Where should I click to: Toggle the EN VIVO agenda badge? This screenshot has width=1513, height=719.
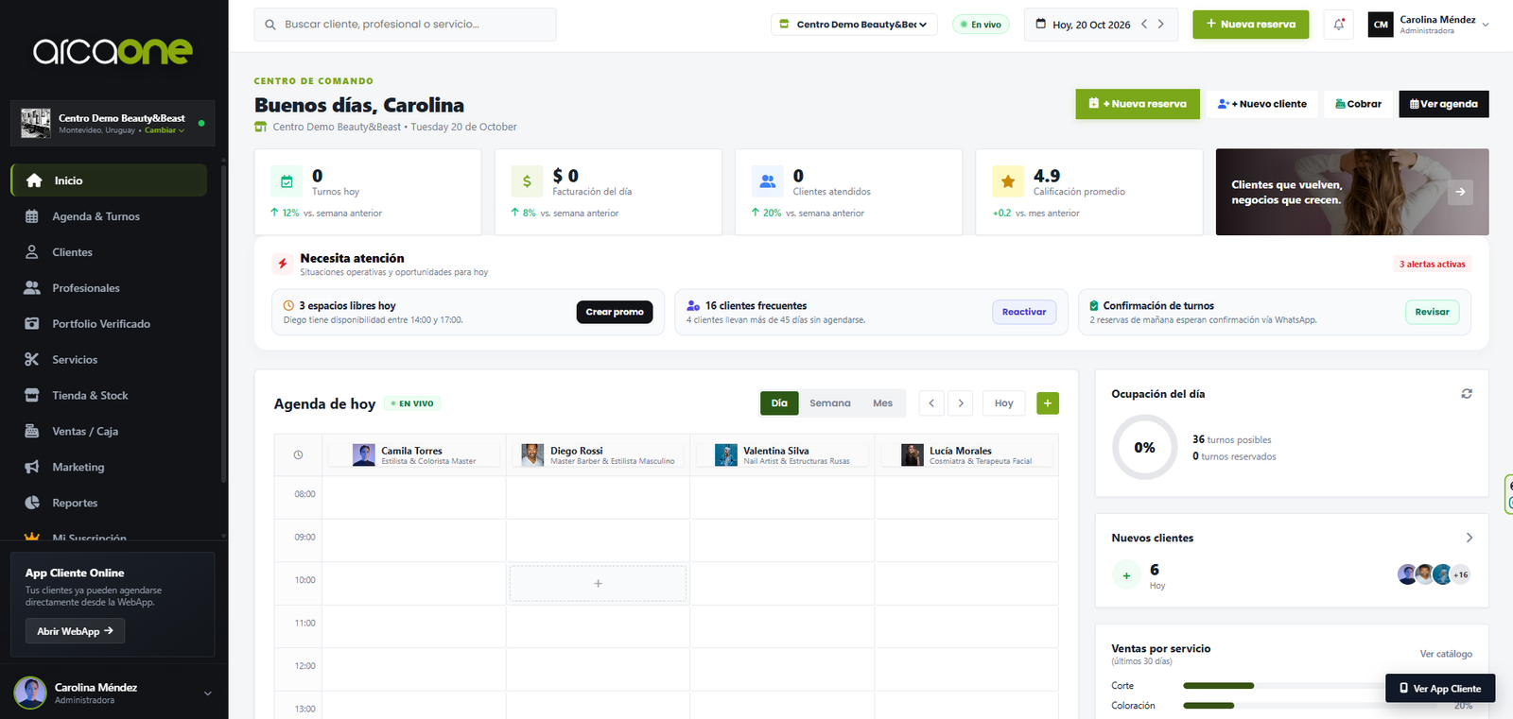[x=412, y=403]
